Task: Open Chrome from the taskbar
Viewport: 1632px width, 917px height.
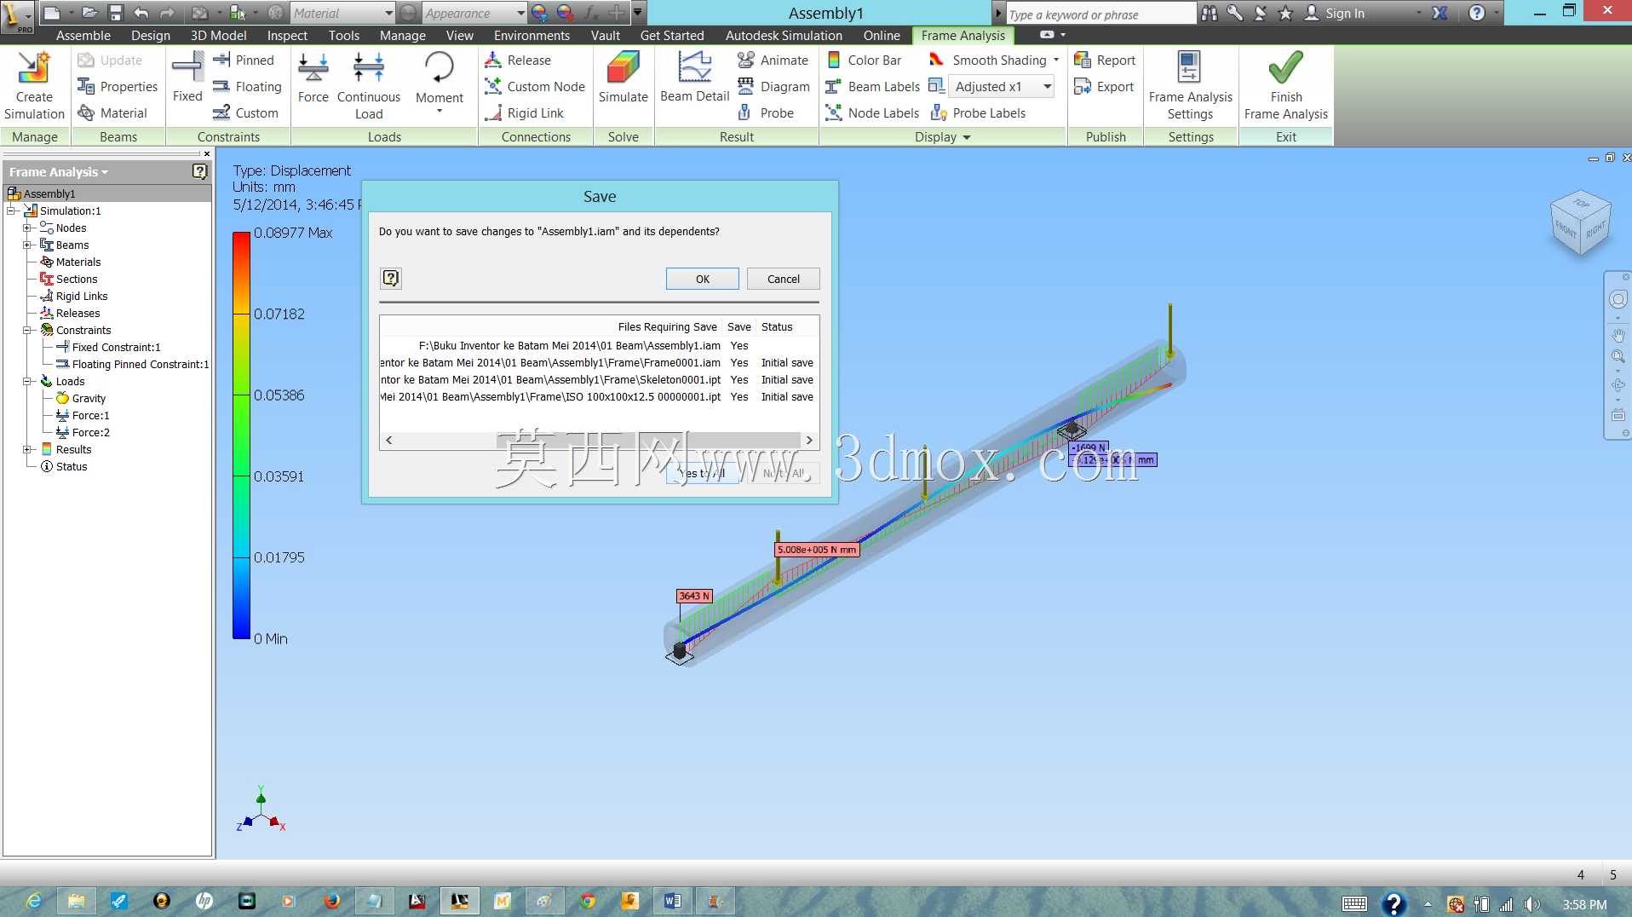Action: tap(588, 901)
